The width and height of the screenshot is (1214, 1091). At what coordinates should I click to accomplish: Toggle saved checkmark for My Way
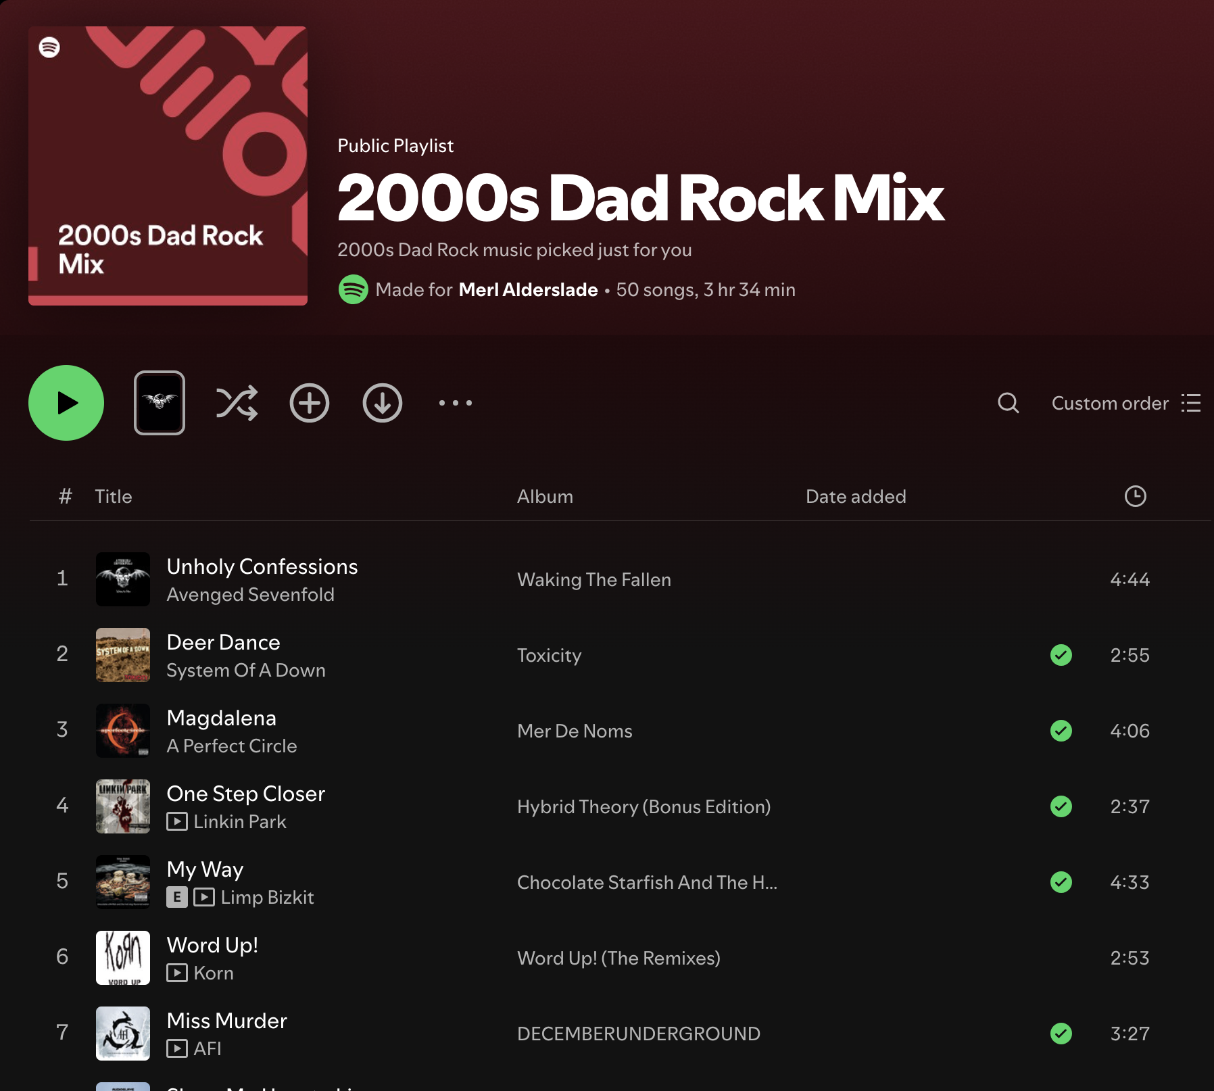click(1061, 882)
